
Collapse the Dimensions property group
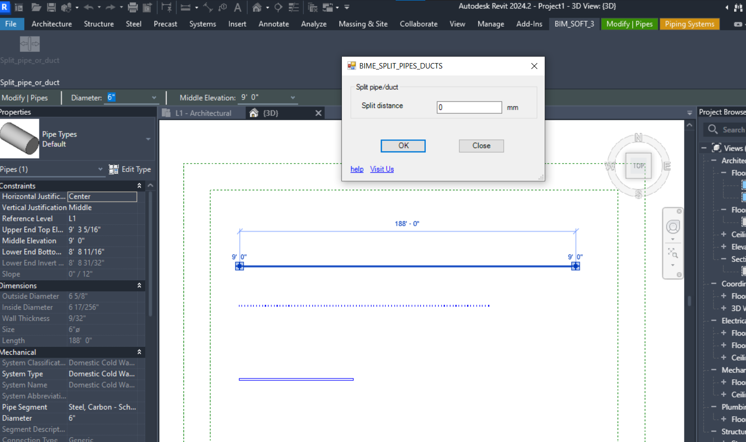(139, 286)
